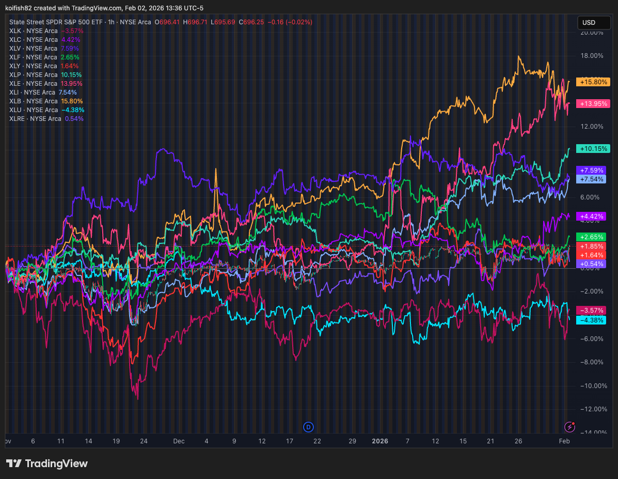Select the XLC legend entry
The height and width of the screenshot is (479, 618).
44,39
